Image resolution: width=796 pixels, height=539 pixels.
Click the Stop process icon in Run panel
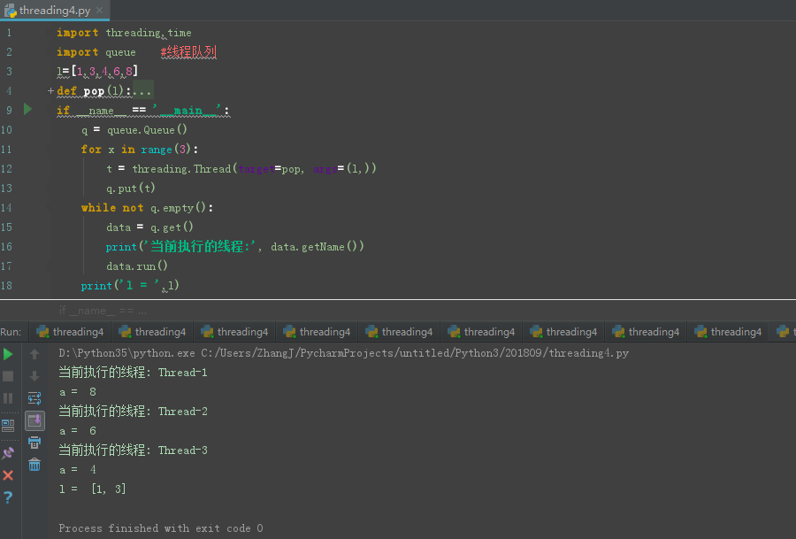(8, 376)
